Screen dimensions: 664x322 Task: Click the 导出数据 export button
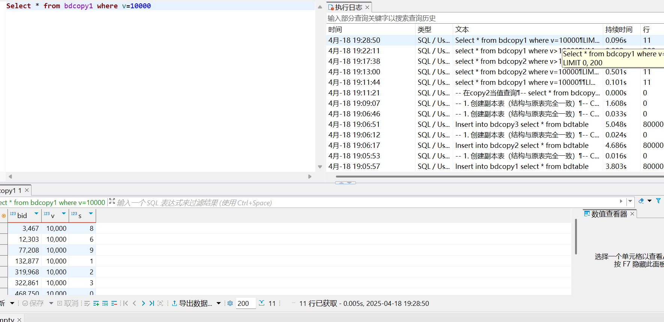click(192, 303)
